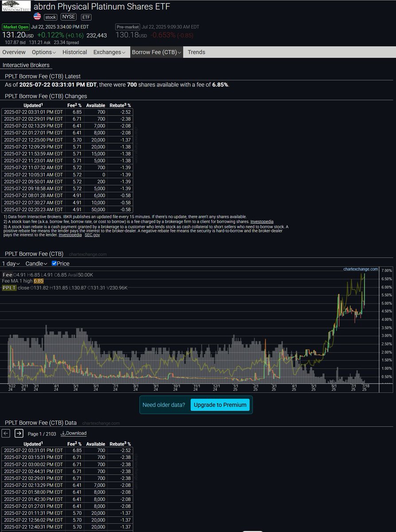The height and width of the screenshot is (532, 396).
Task: Click the NYSE exchange badge
Action: [69, 17]
